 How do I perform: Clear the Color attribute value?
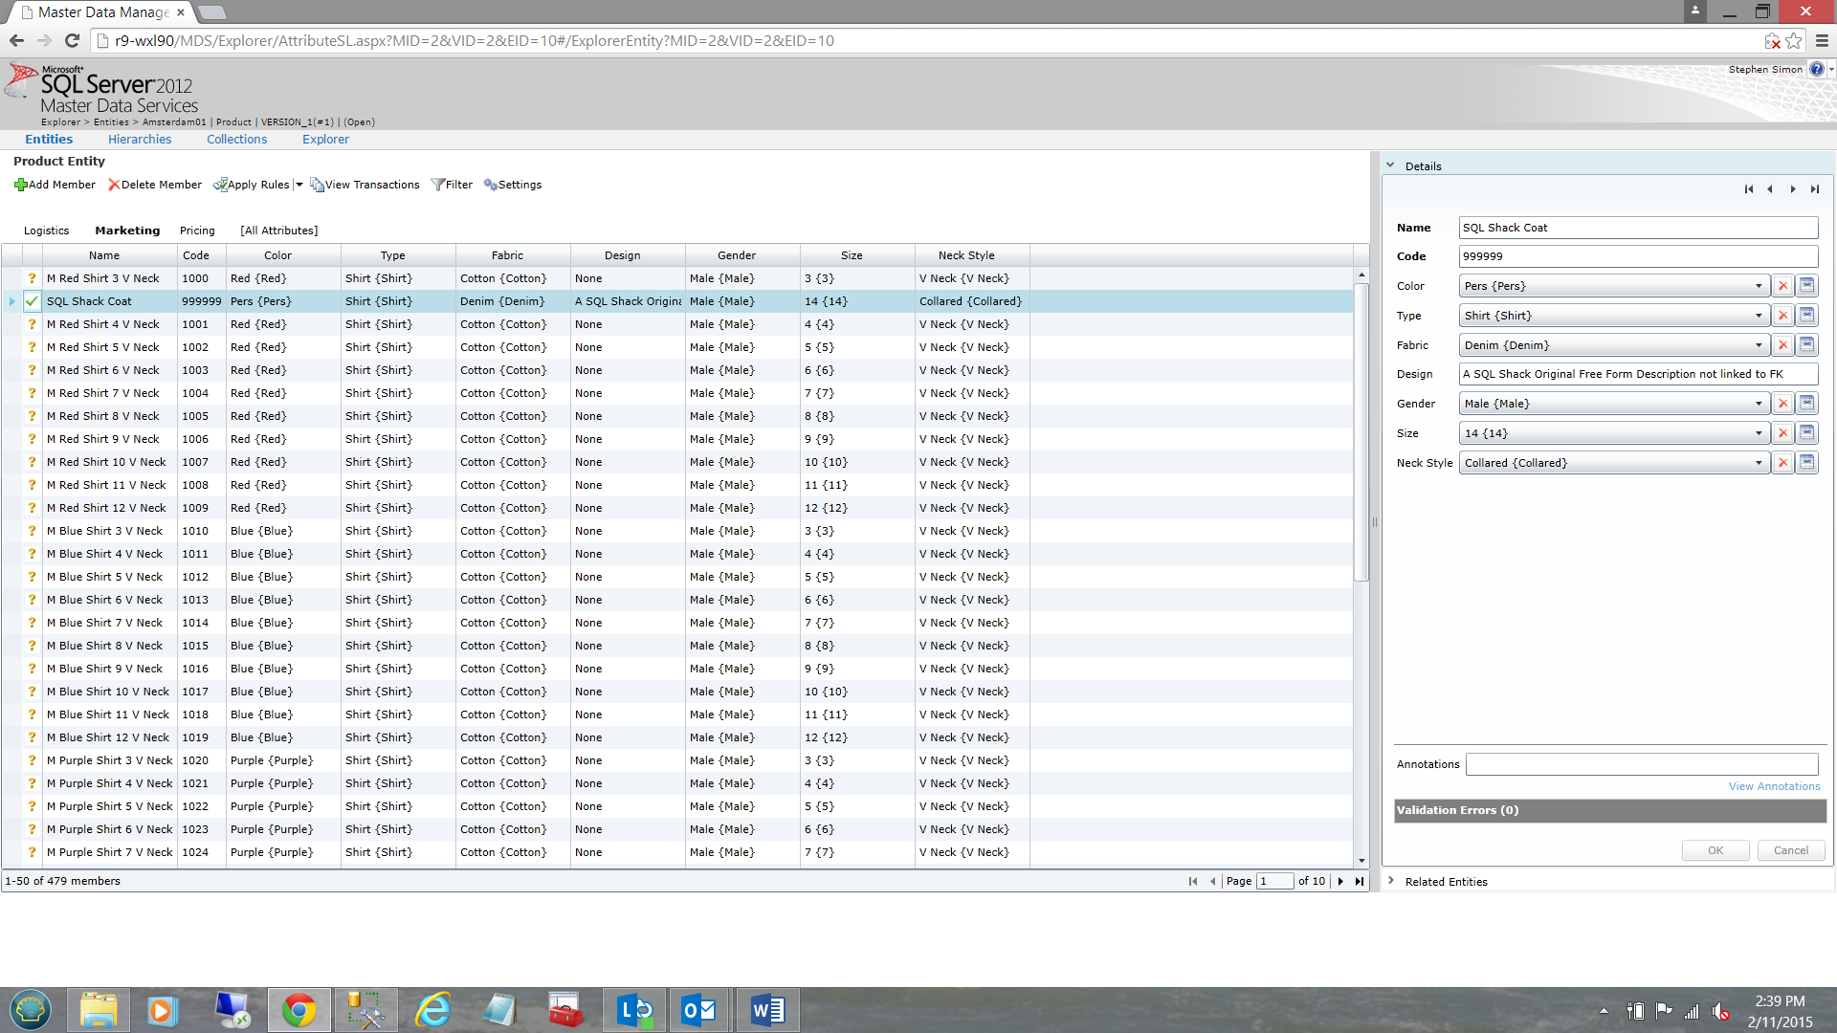tap(1782, 286)
